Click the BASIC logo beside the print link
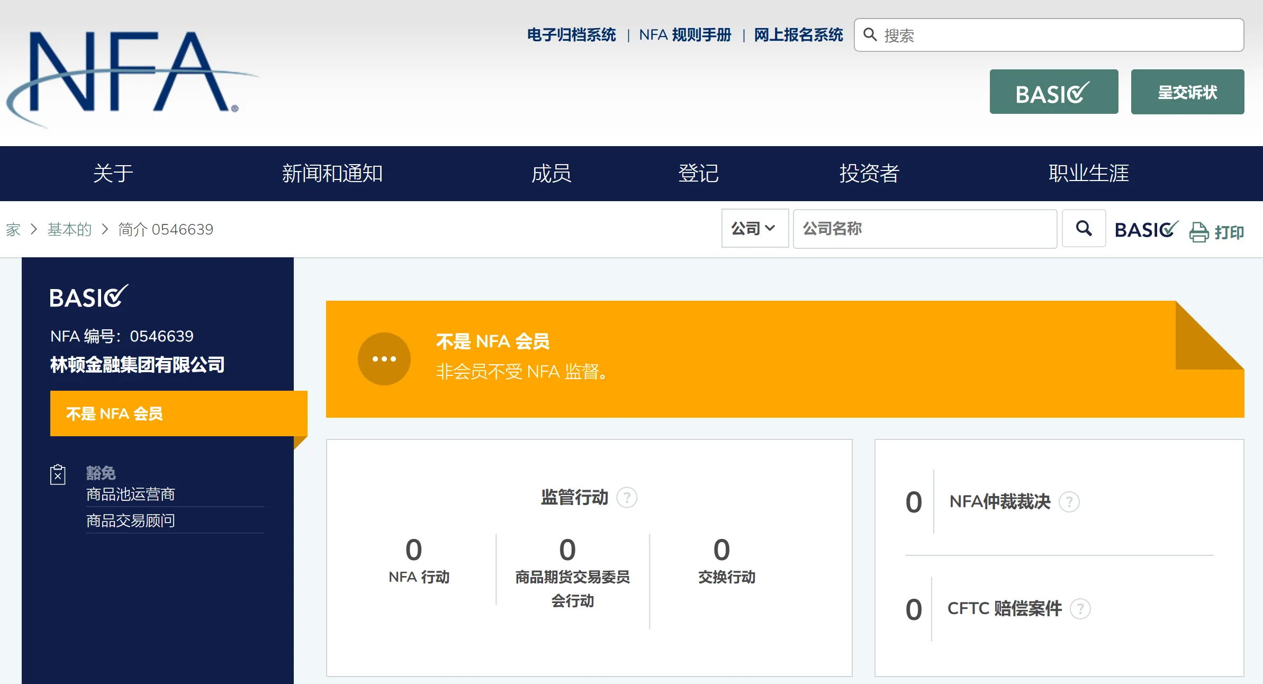Image resolution: width=1263 pixels, height=684 pixels. pyautogui.click(x=1147, y=229)
